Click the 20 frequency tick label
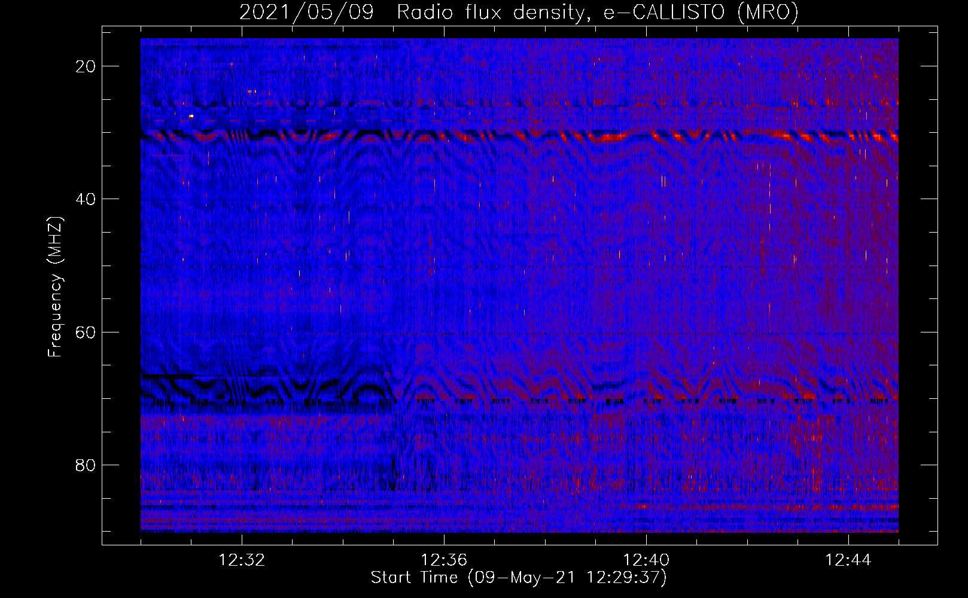968x598 pixels. pos(86,66)
